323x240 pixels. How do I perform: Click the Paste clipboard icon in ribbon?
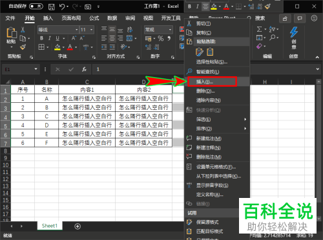(x=12, y=33)
